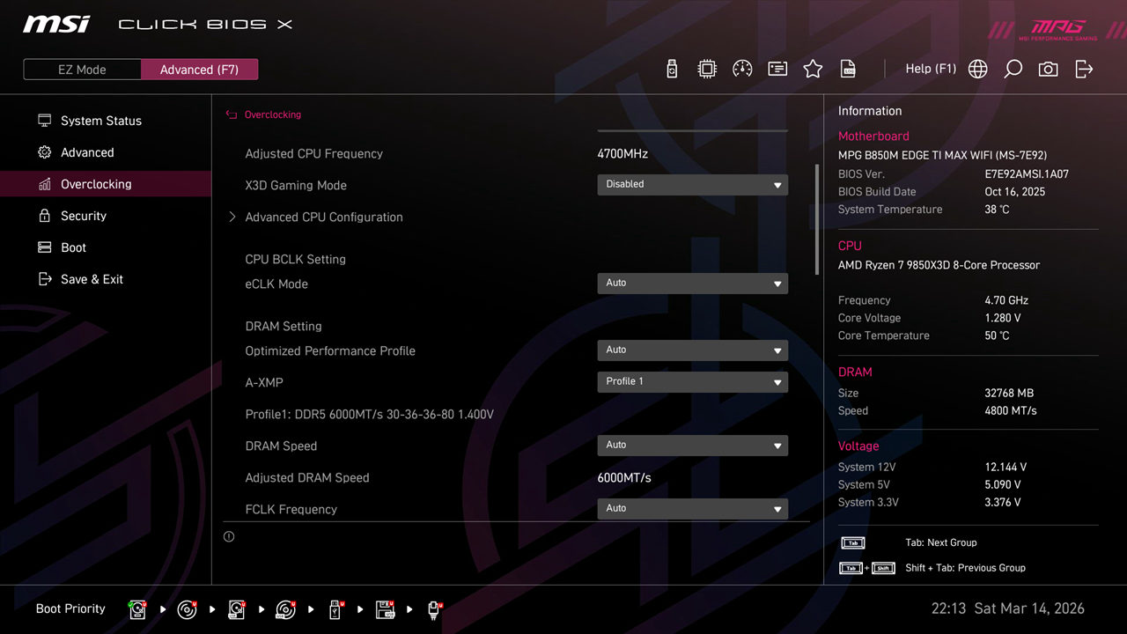
Task: Click the 6000MT/s value
Action: click(x=624, y=477)
